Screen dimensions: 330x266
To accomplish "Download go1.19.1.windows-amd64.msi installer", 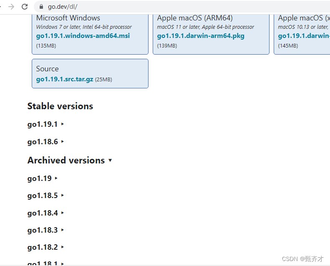I will 83,36.
